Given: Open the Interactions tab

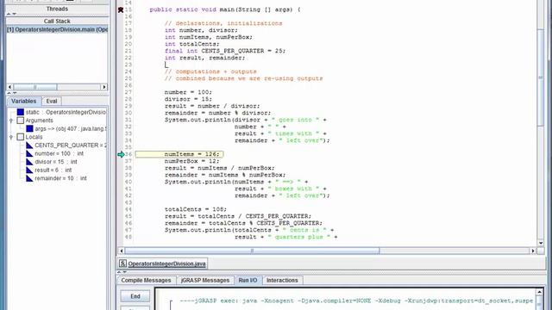Looking at the screenshot, I should pos(282,280).
